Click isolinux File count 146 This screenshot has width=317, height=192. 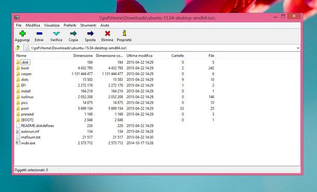point(212,97)
